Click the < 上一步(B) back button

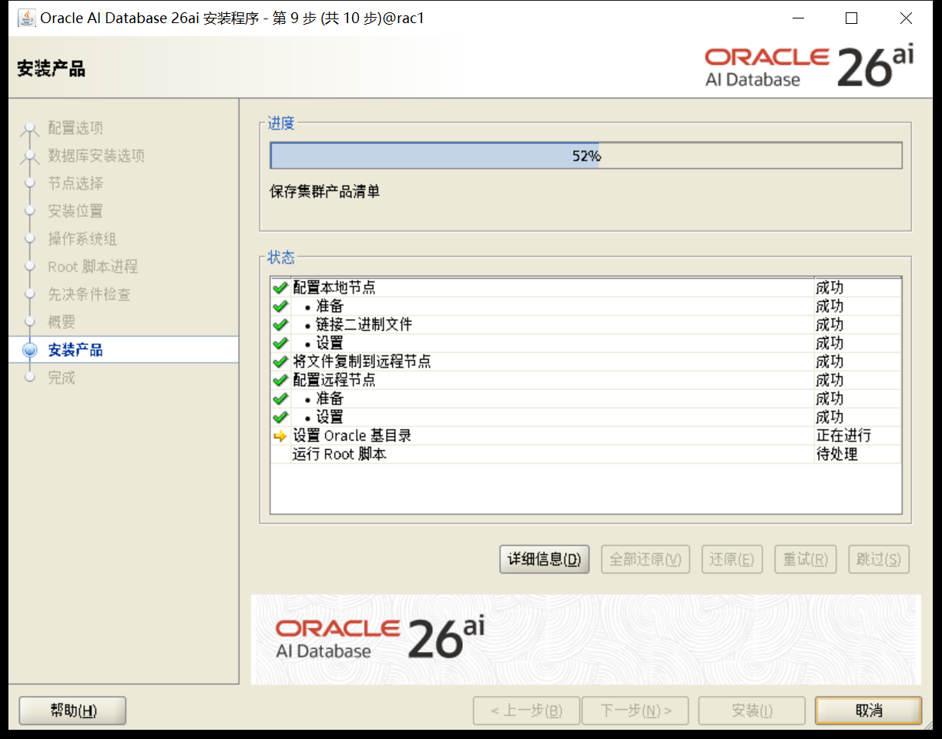pyautogui.click(x=526, y=710)
